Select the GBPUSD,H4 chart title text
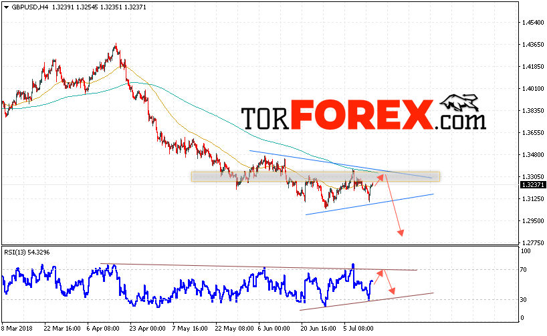 tap(30, 7)
